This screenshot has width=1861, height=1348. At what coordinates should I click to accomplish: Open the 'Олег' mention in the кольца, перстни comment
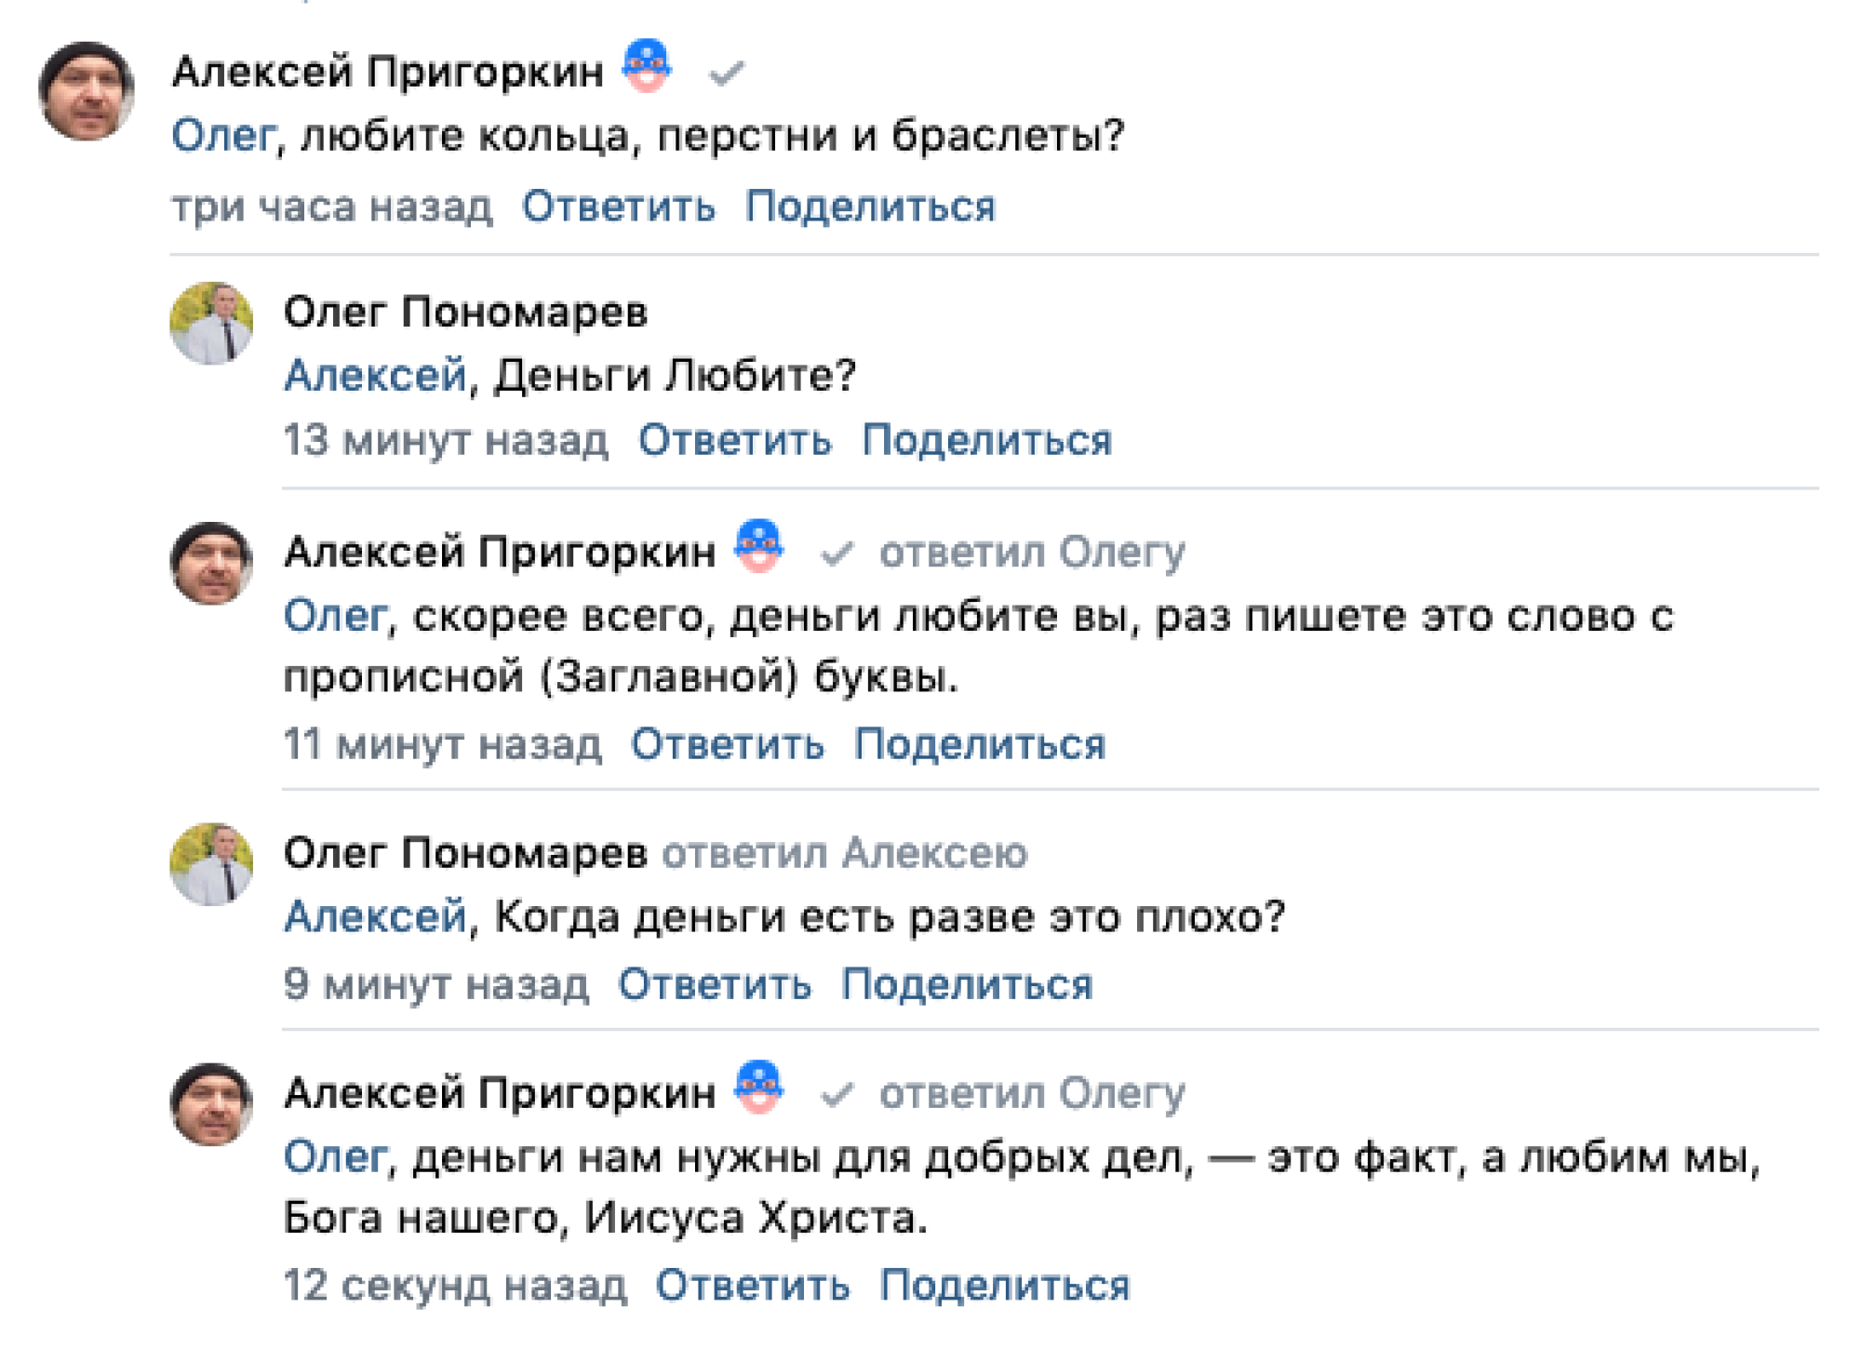[x=223, y=136]
